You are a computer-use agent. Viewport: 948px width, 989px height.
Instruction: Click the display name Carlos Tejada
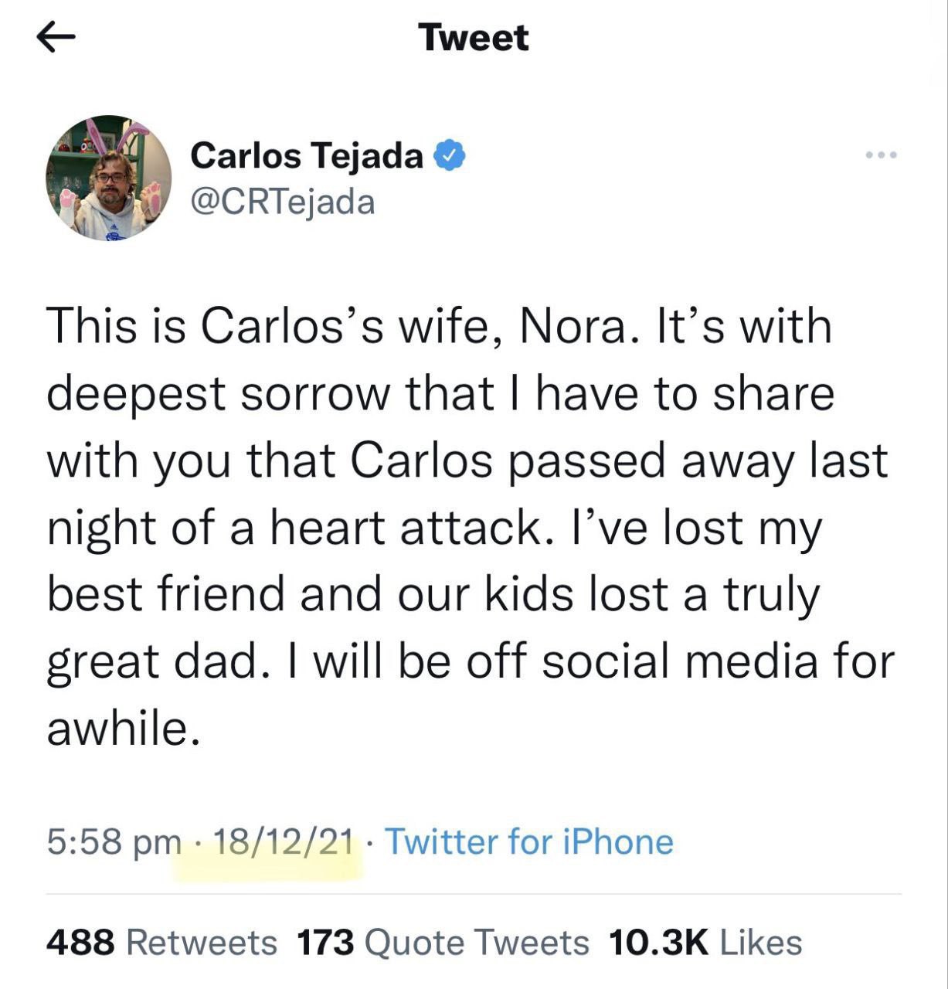click(x=306, y=156)
